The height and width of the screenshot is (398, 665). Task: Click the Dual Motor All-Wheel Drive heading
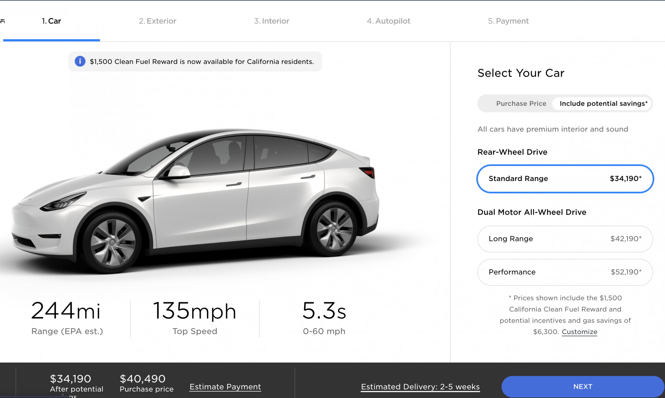click(x=532, y=212)
